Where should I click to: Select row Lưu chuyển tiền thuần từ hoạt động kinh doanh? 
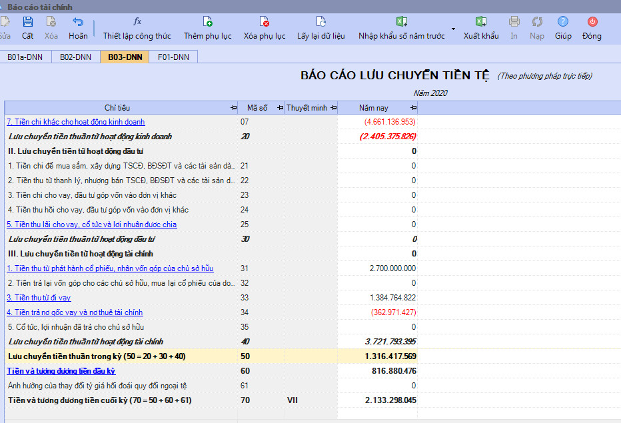(211, 137)
